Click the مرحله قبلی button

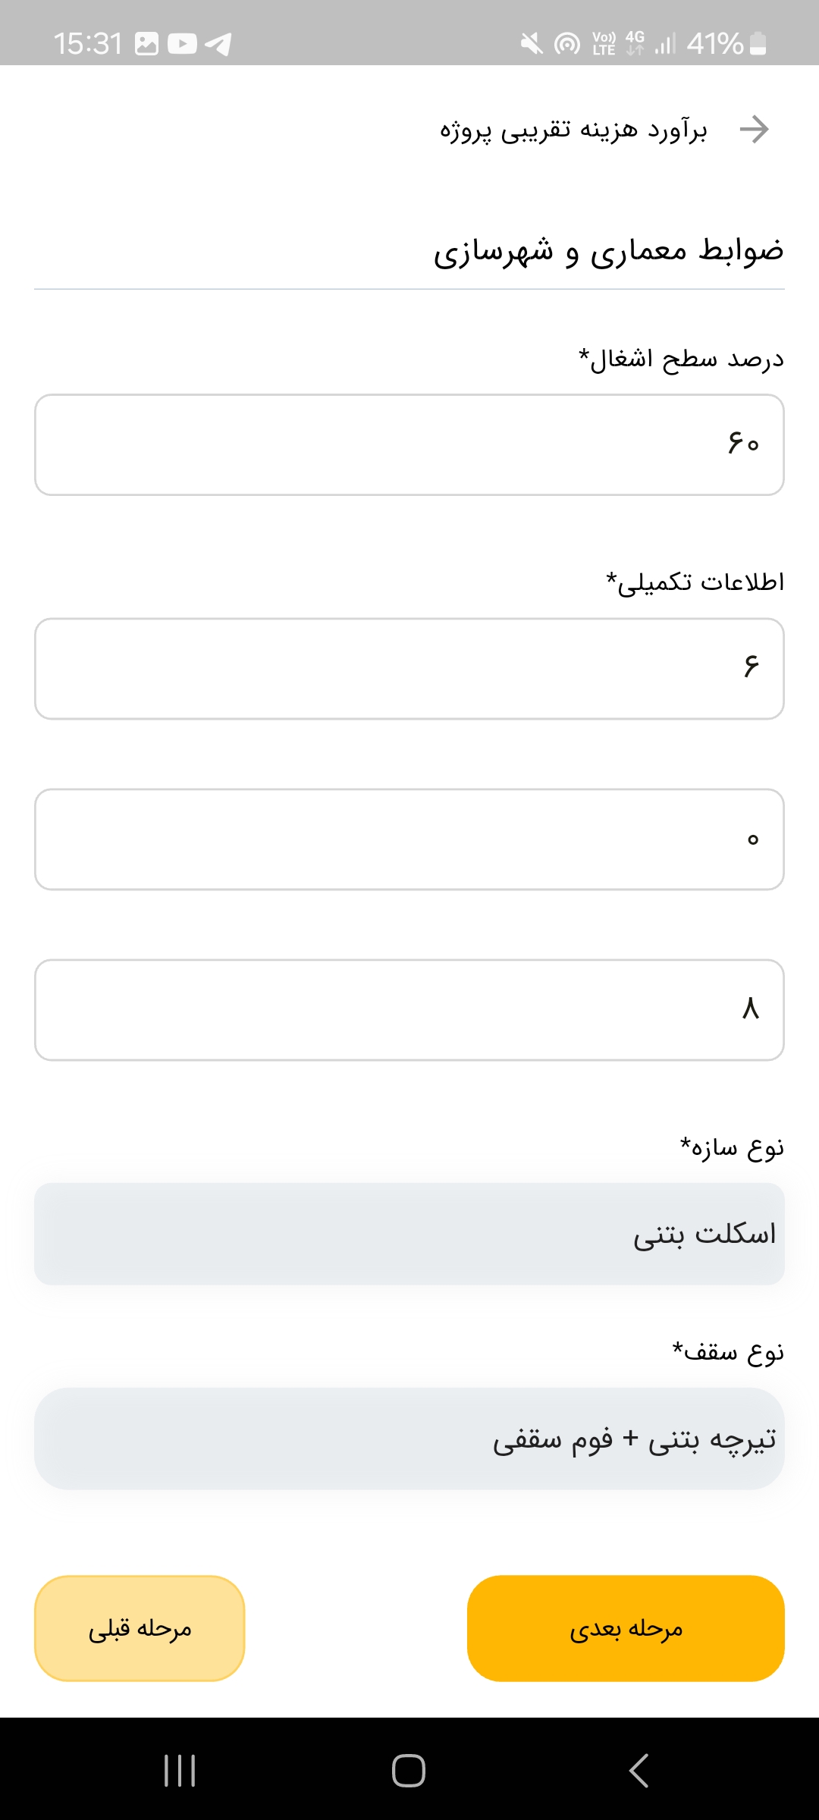click(140, 1628)
